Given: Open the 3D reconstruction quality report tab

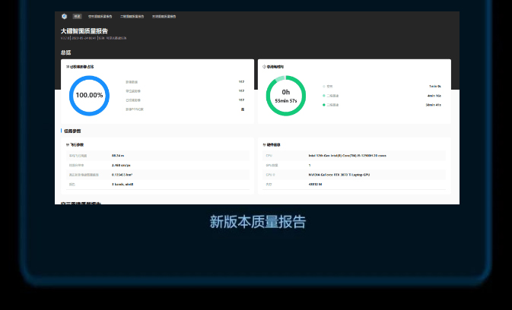Looking at the screenshot, I should pos(164,15).
